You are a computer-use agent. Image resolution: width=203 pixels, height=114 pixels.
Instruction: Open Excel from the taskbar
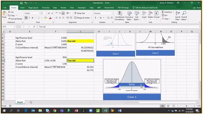pos(105,111)
